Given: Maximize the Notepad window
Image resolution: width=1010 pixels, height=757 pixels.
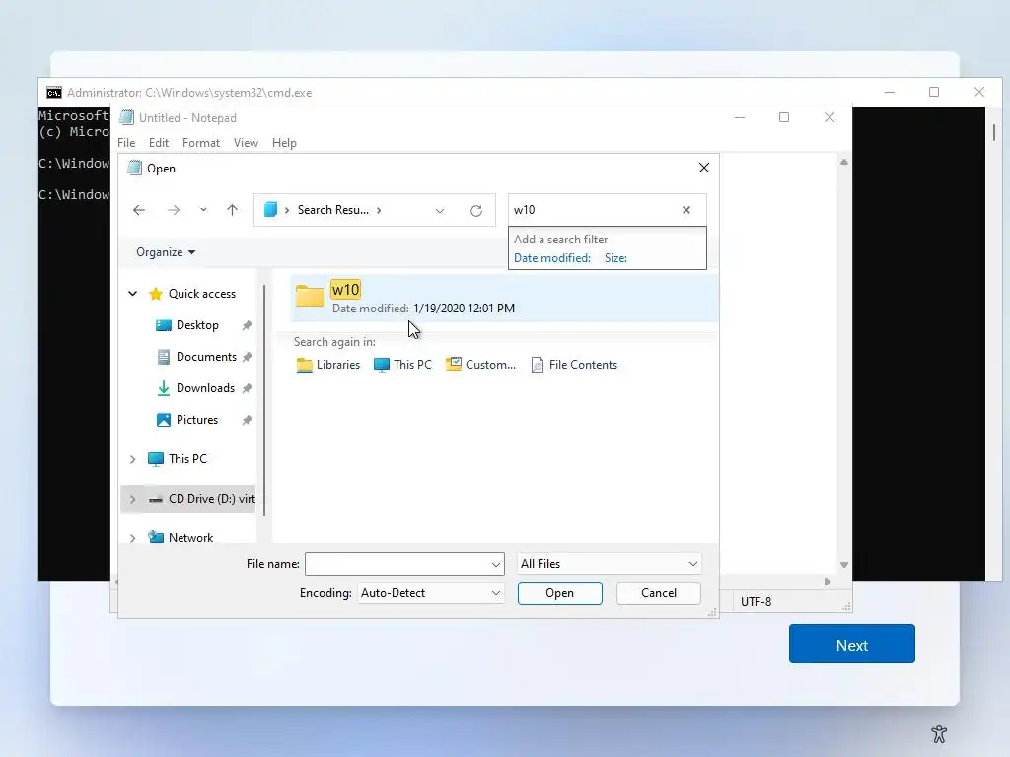Looking at the screenshot, I should (784, 117).
